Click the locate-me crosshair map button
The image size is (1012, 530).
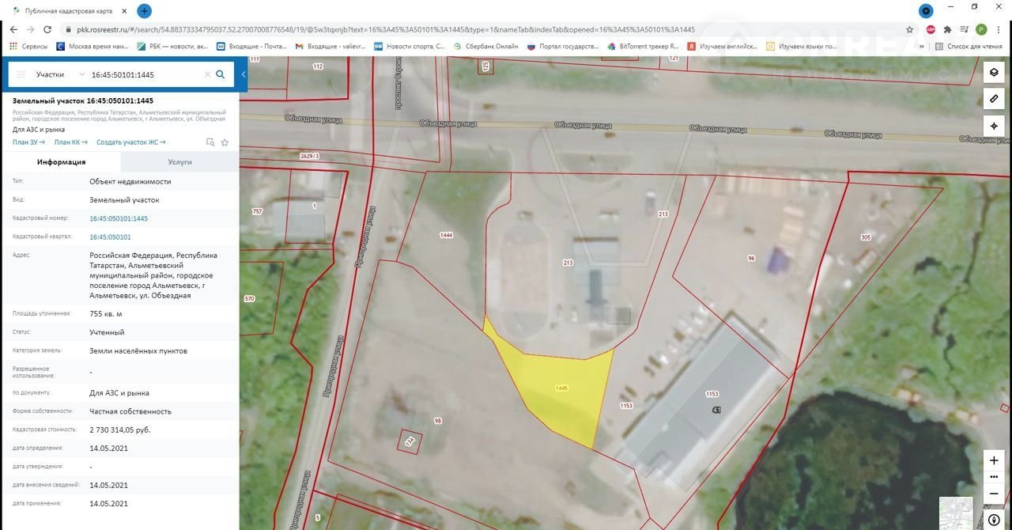pos(994,126)
